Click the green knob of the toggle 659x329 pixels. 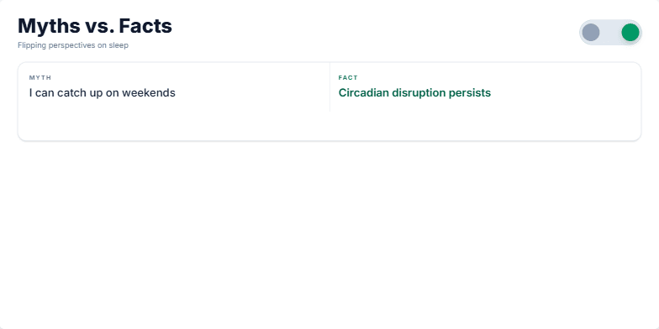(x=630, y=32)
